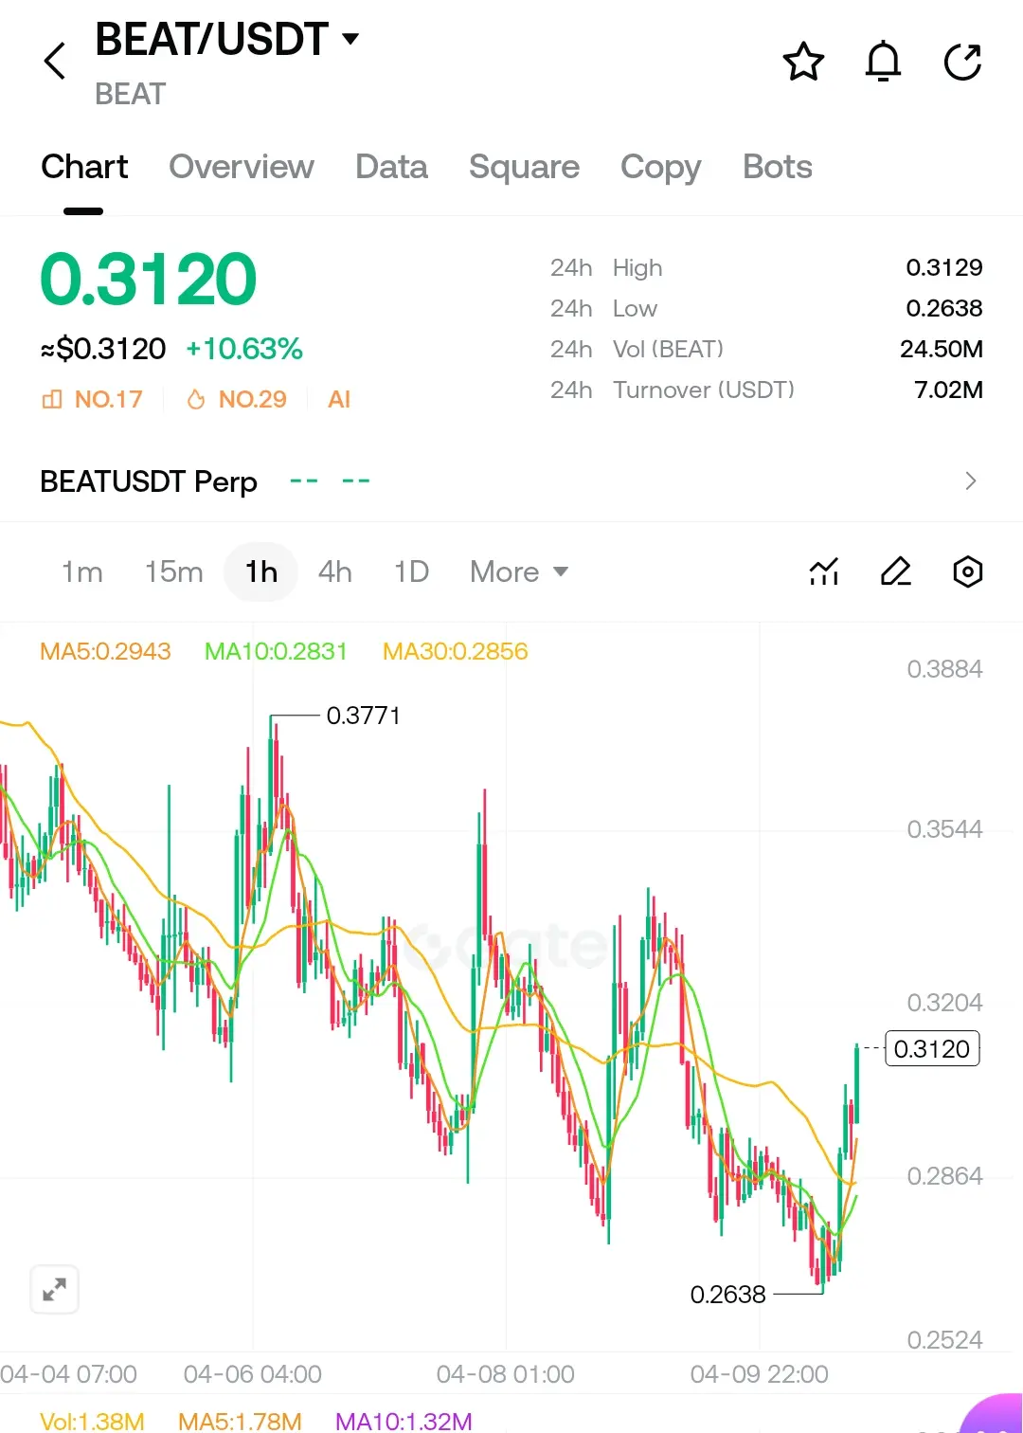The height and width of the screenshot is (1433, 1023).
Task: Tap the 0.3884 price axis label
Action: pos(944,669)
